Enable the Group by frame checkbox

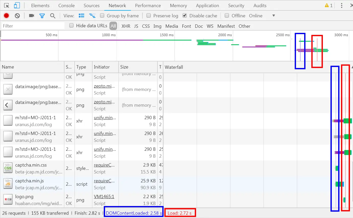coord(102,16)
